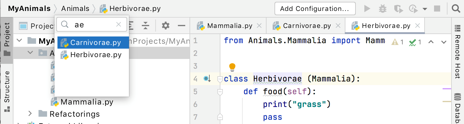This screenshot has height=124, width=464.
Task: Toggle the Project tool window sidebar tab
Action: pyautogui.click(x=7, y=39)
